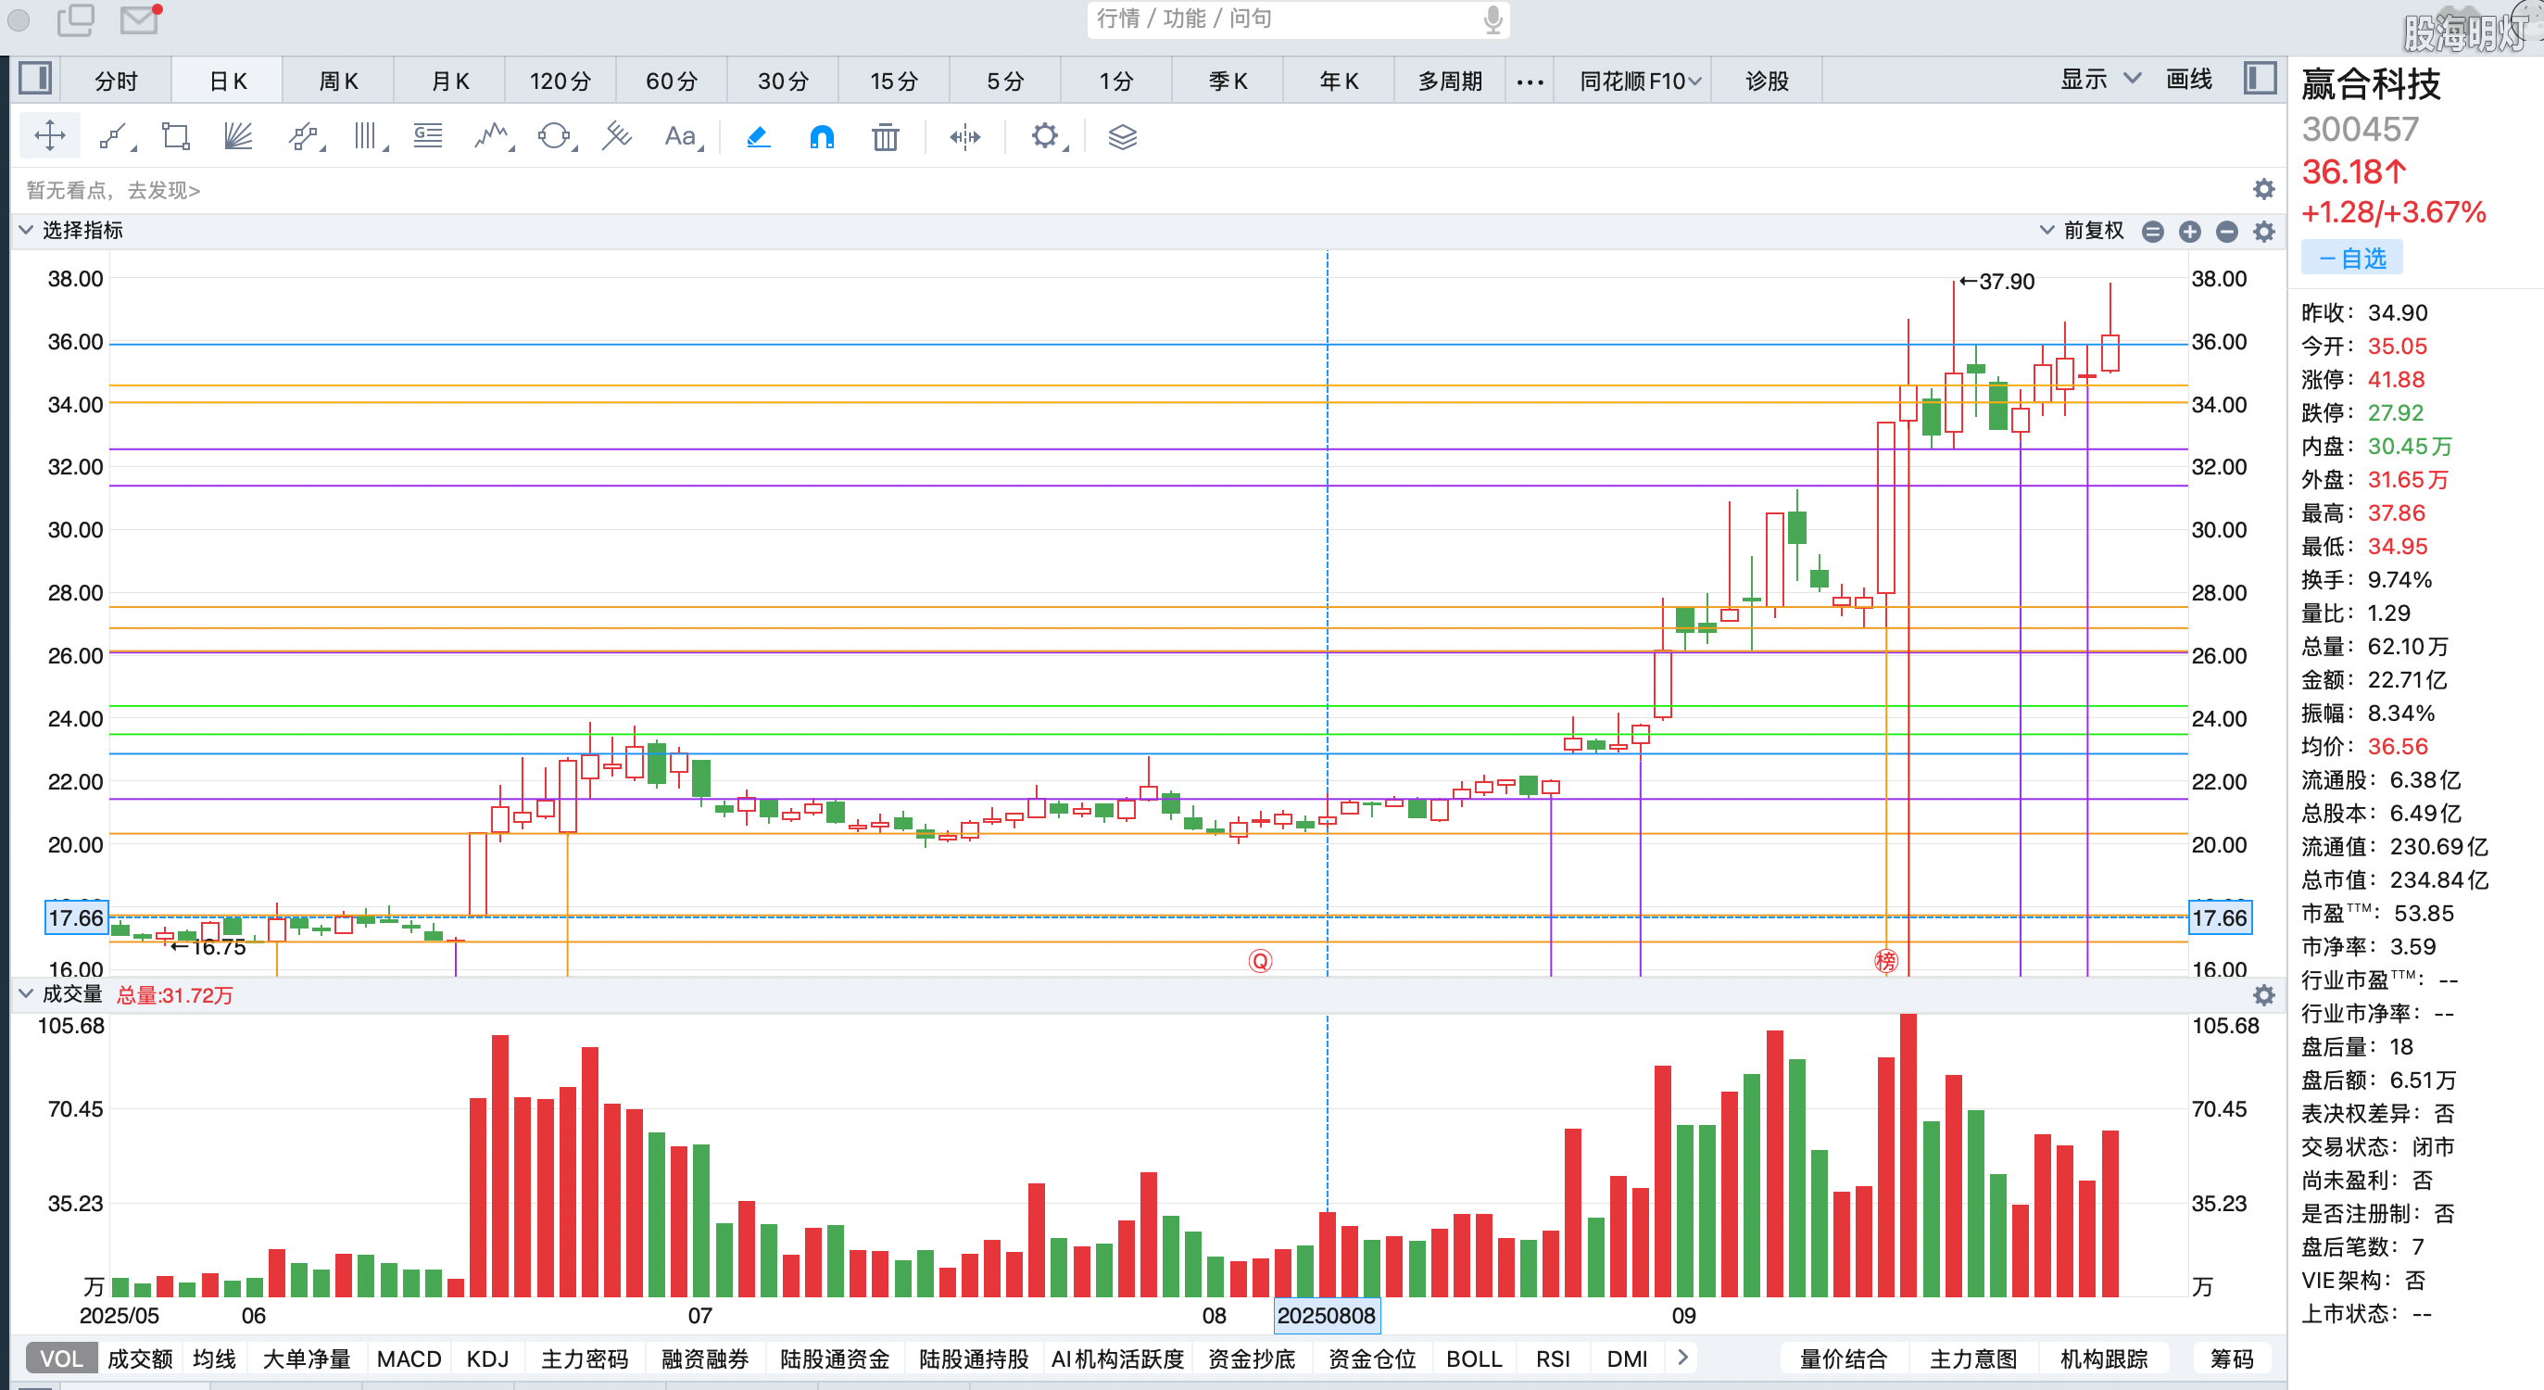Open the 前复权 adjustment dropdown
Viewport: 2544px width, 1390px height.
pyautogui.click(x=2082, y=230)
